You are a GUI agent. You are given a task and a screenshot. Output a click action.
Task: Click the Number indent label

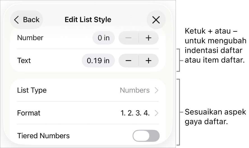[x=30, y=38]
